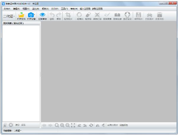This screenshot has height=135, width=178.
Task: Click the flip horizontal icon in bottom toolbar
Action: (97, 125)
